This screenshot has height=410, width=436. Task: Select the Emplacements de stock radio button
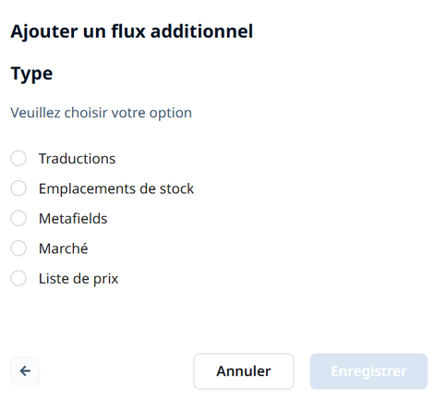click(x=18, y=188)
